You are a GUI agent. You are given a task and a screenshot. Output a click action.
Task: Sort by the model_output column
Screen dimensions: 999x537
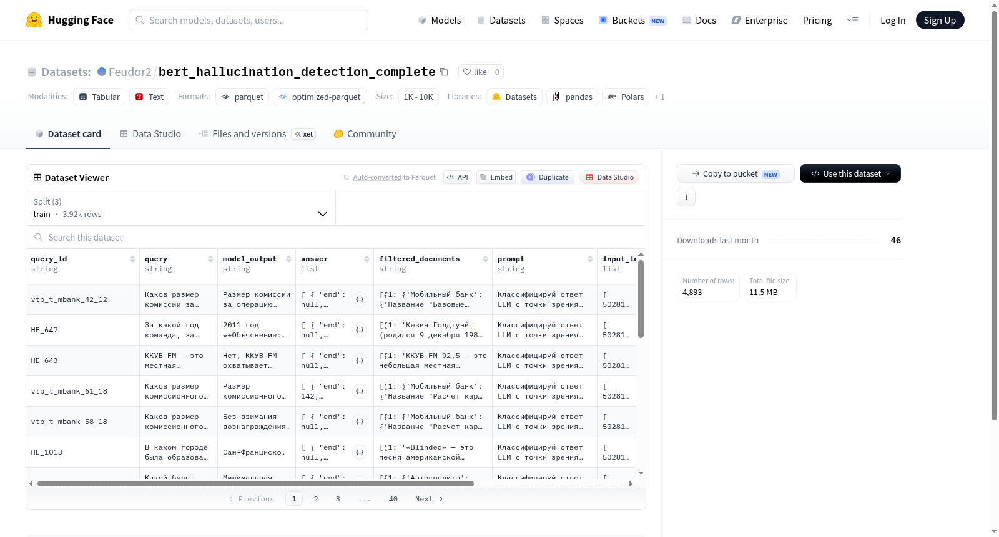tap(288, 259)
